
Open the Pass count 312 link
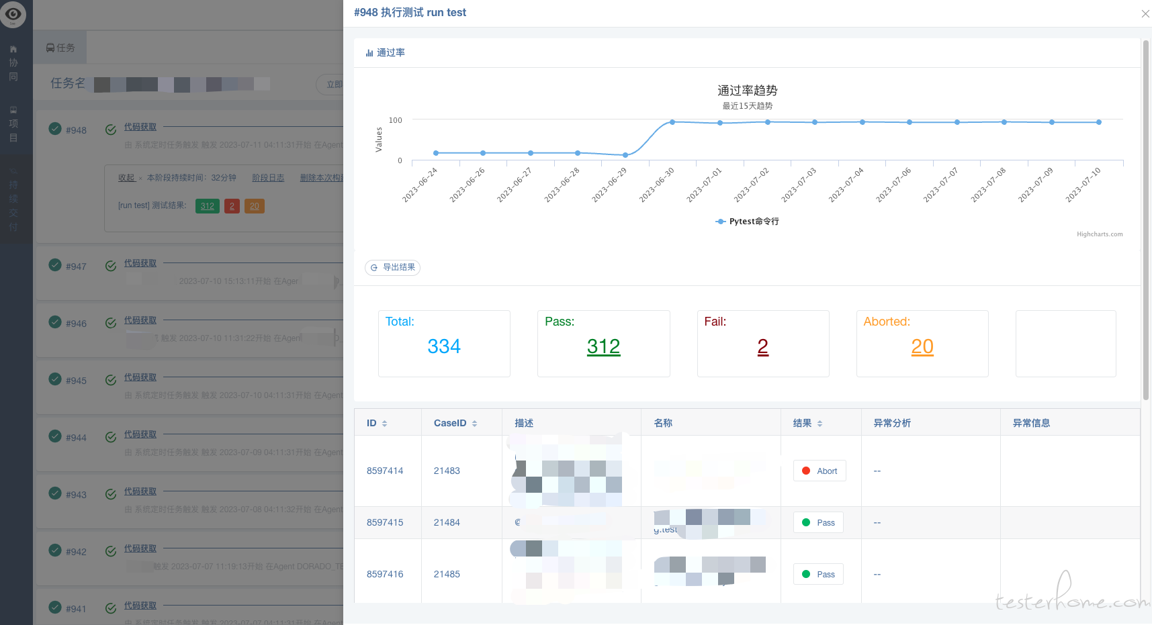[x=603, y=346]
